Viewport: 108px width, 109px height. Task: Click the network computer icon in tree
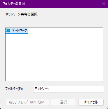coord(8,31)
